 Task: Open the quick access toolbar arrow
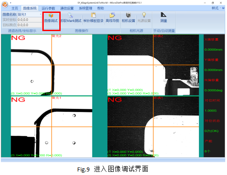tap(11, 3)
